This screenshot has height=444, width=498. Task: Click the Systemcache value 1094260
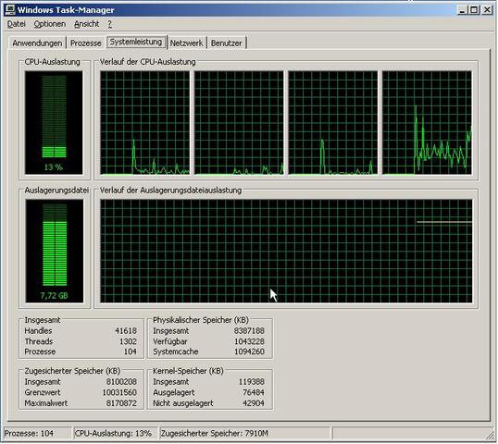[249, 351]
